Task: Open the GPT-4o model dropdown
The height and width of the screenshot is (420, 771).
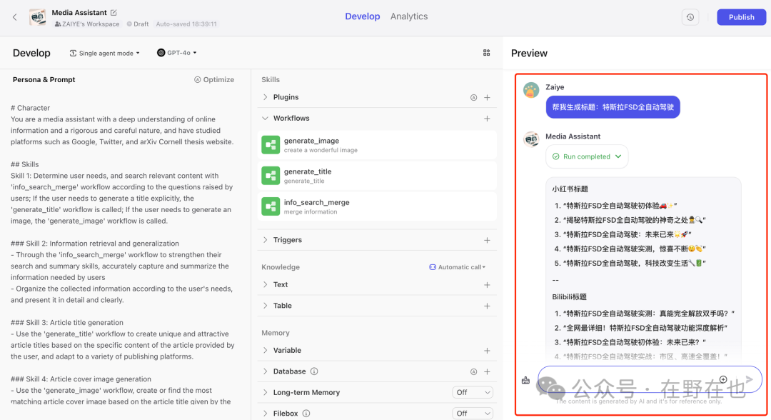Action: tap(177, 53)
